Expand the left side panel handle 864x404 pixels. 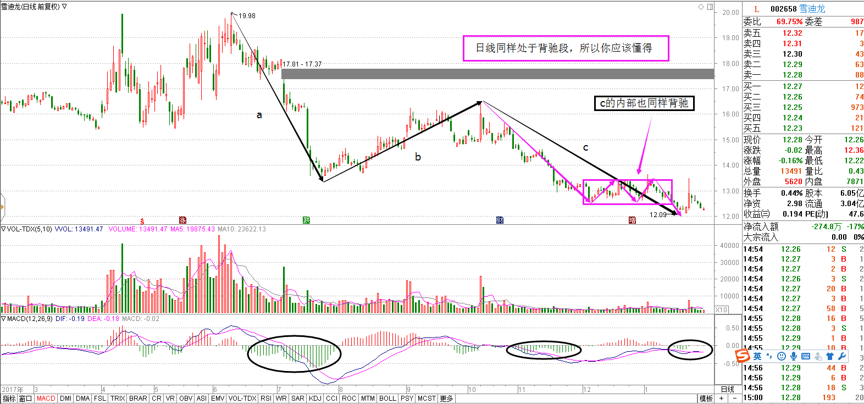(2, 207)
